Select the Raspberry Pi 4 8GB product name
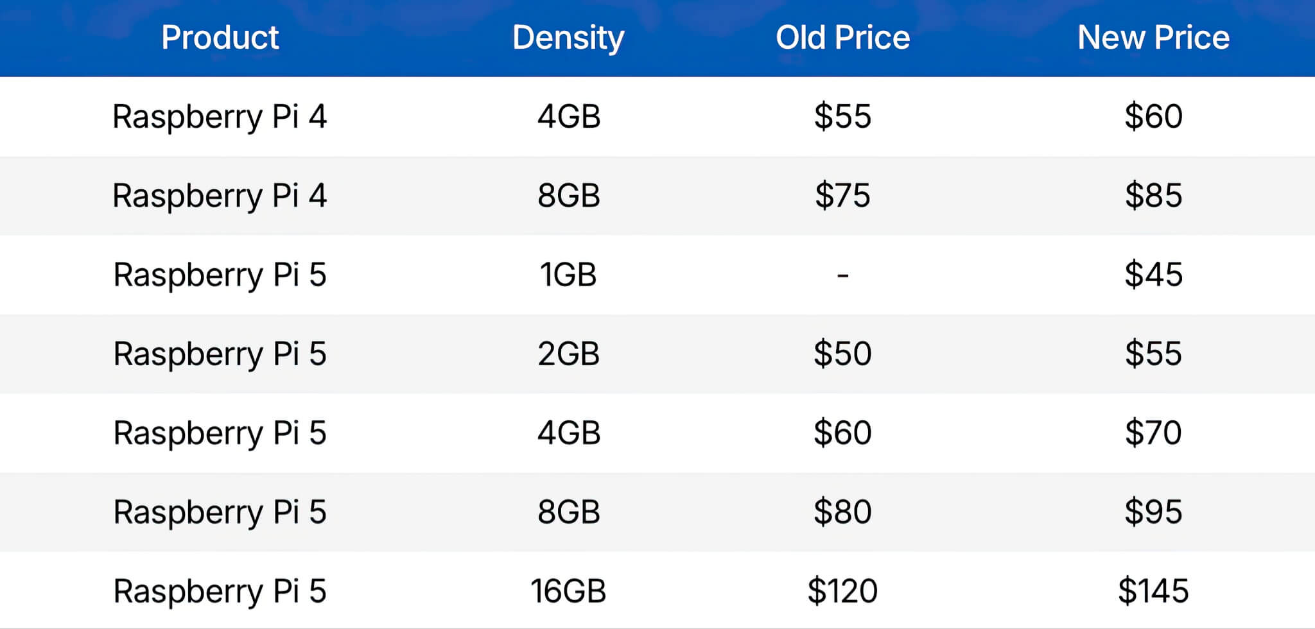 pos(220,196)
